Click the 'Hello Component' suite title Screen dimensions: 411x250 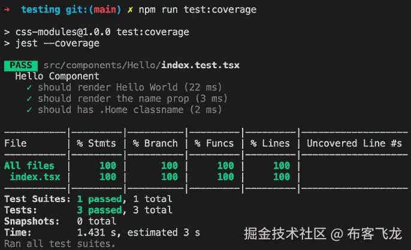57,76
